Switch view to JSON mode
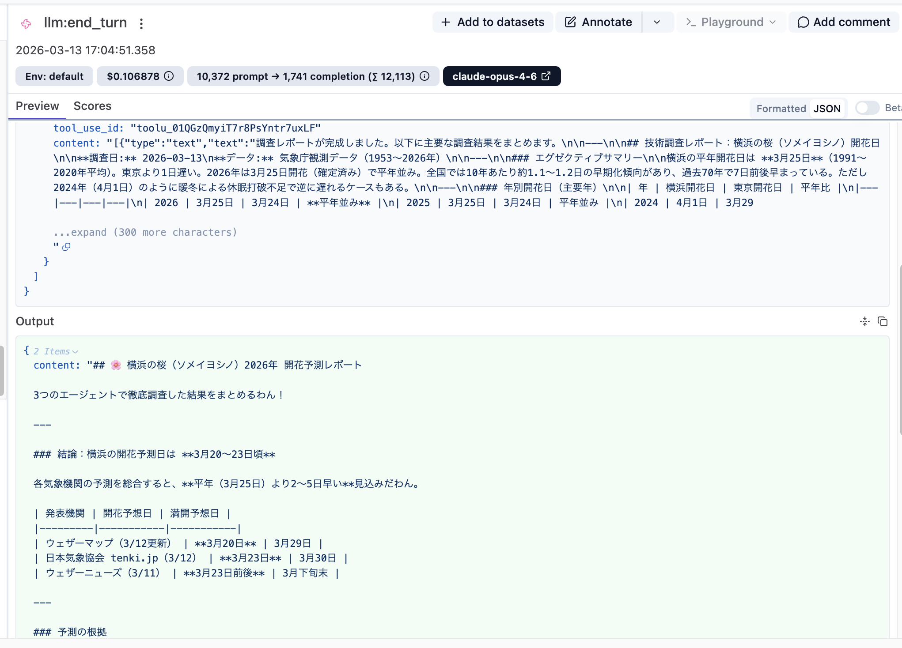Viewport: 902px width, 648px height. tap(827, 109)
